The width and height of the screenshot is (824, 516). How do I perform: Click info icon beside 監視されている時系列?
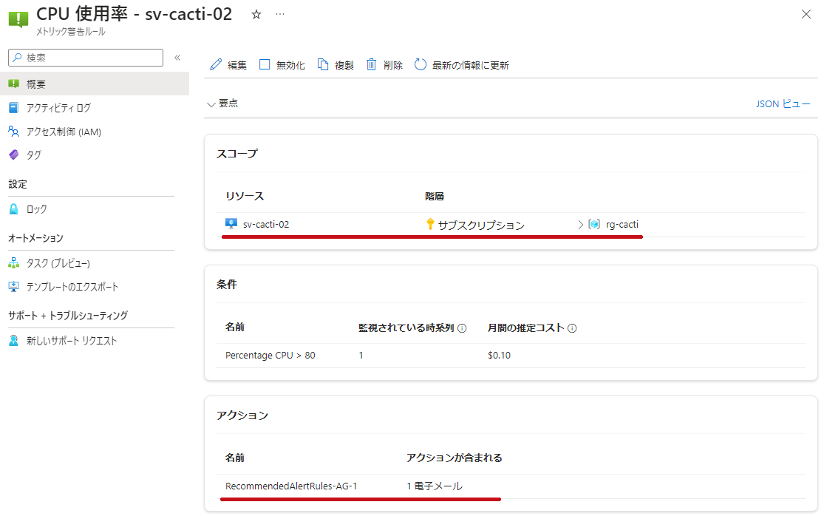click(462, 328)
